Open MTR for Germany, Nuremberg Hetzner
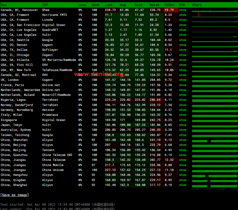The width and height of the screenshot is (238, 210). 183,110
